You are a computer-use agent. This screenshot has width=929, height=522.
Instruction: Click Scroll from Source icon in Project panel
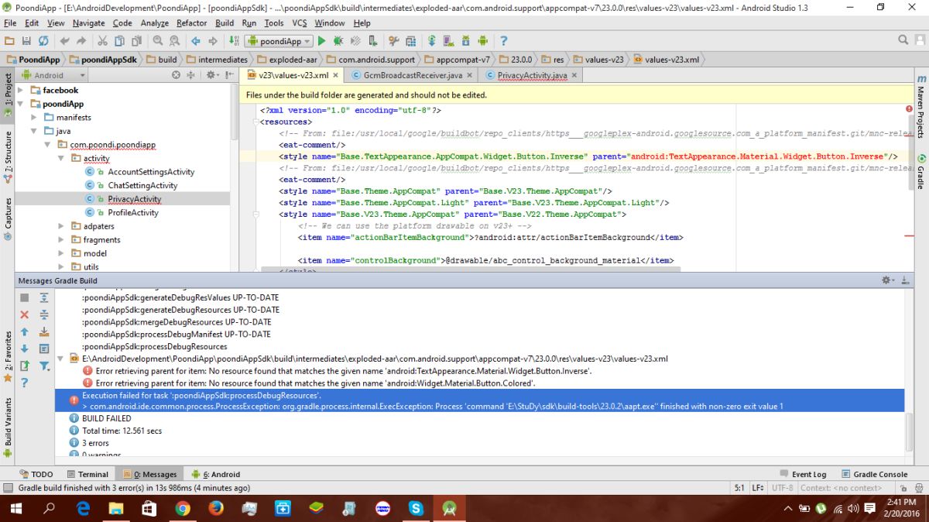[x=176, y=75]
